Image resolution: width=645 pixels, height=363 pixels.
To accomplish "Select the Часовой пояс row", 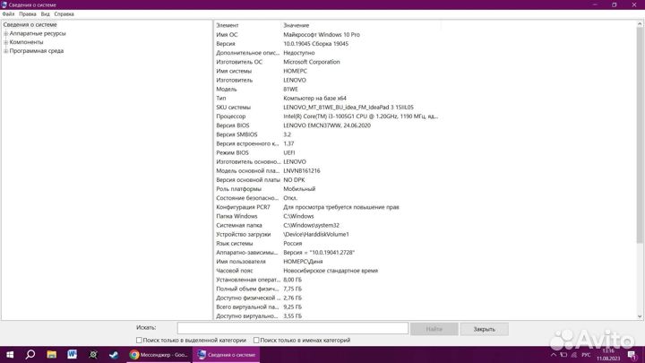I will point(327,271).
